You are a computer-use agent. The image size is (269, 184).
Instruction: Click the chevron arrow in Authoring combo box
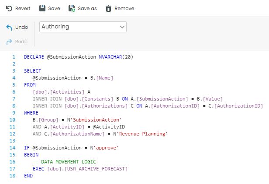click(122, 27)
